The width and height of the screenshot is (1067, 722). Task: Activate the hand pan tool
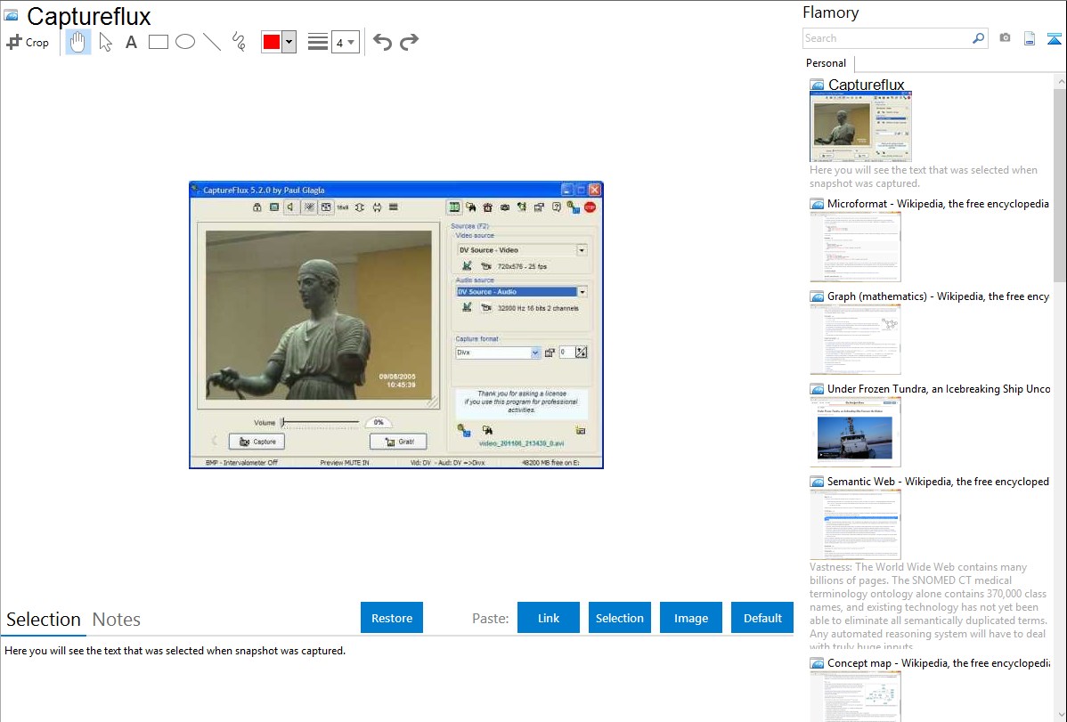click(78, 42)
